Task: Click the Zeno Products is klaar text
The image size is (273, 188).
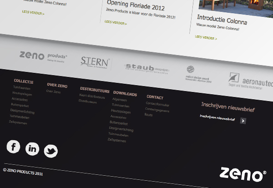Action: click(x=141, y=13)
